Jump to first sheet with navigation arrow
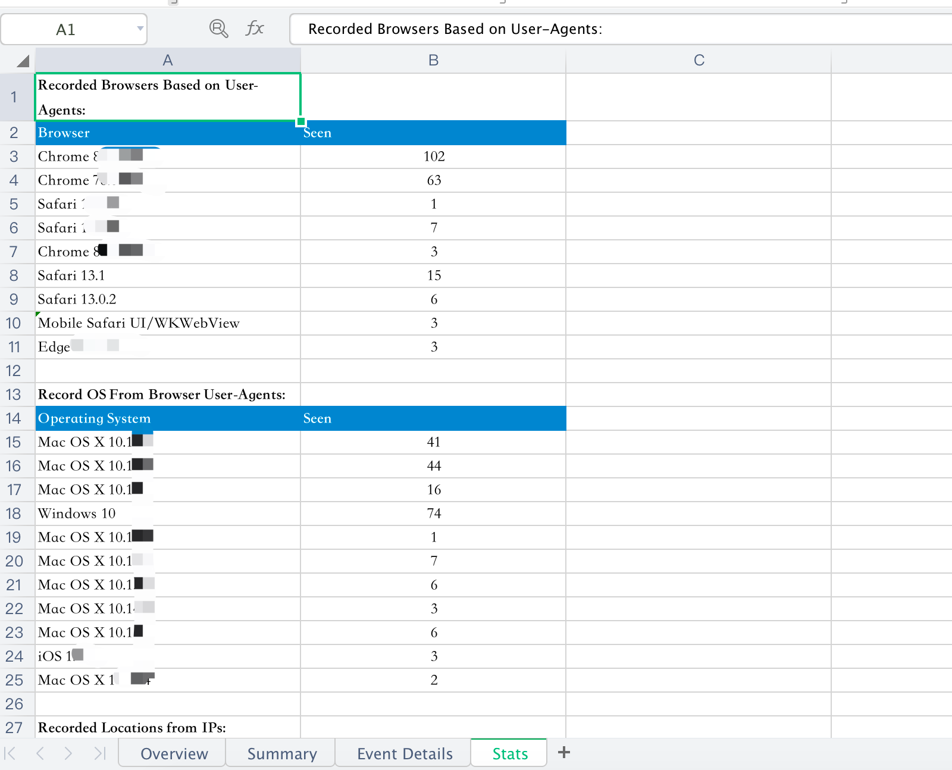The height and width of the screenshot is (770, 952). tap(10, 753)
